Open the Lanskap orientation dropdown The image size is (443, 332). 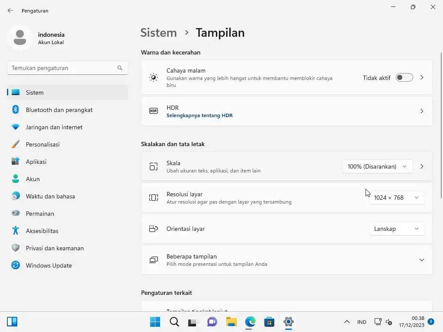[397, 229]
